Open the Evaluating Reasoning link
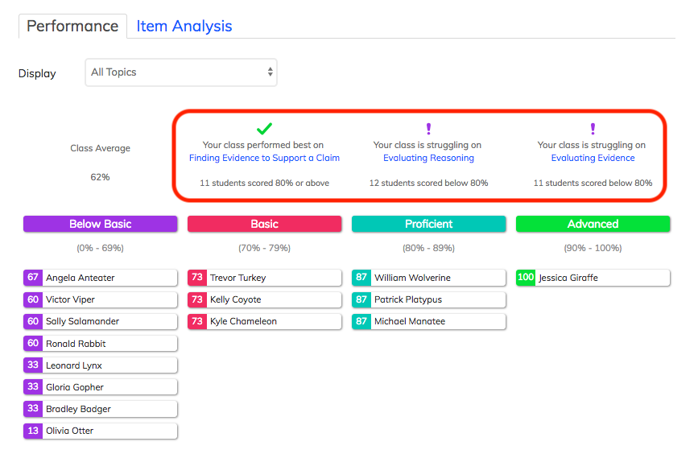 (x=428, y=158)
